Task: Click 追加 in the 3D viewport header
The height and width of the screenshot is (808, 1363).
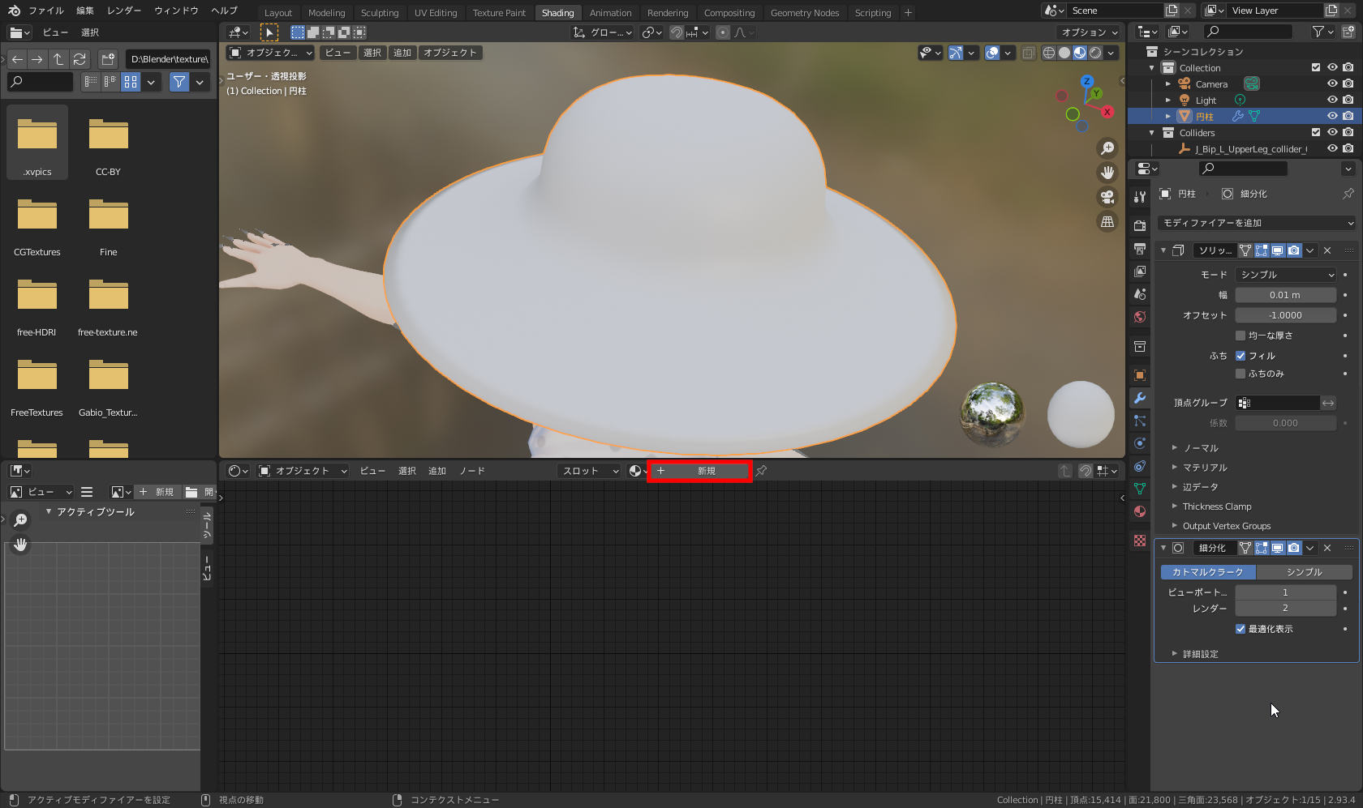Action: point(402,53)
